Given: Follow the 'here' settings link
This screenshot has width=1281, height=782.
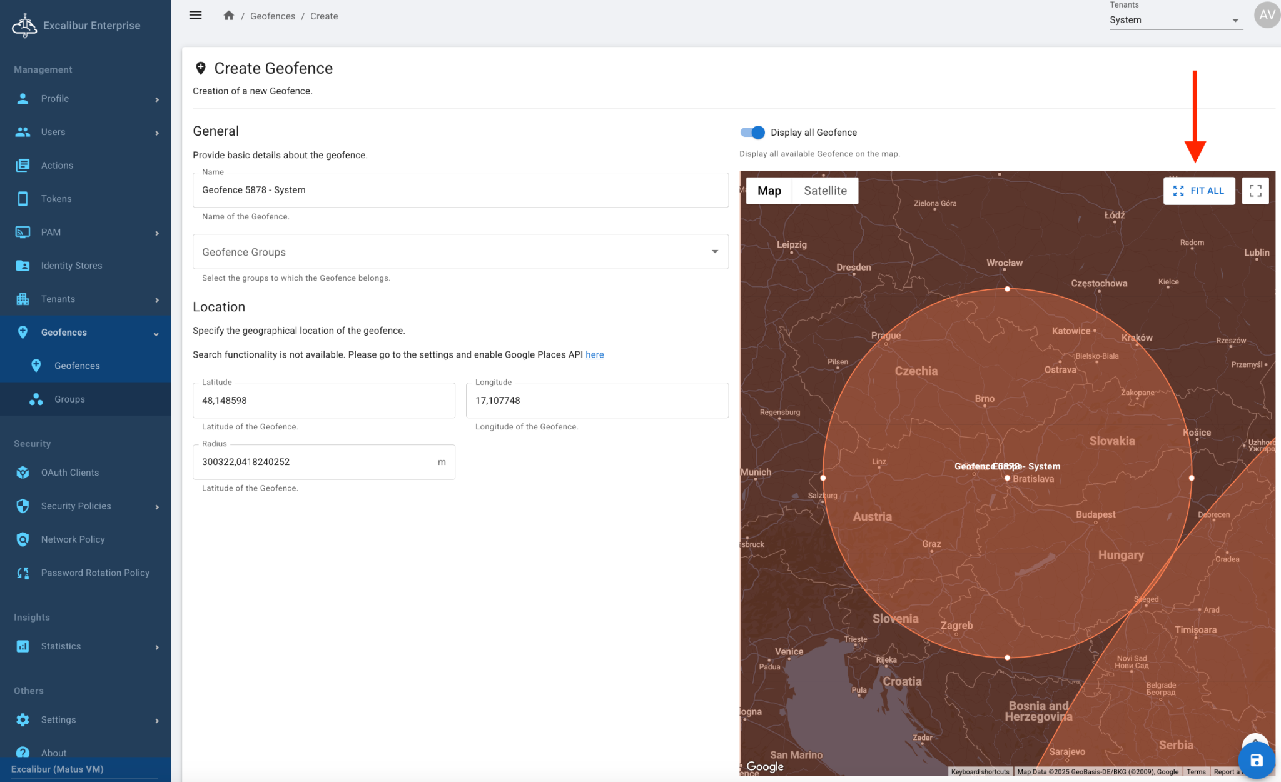Looking at the screenshot, I should point(594,354).
